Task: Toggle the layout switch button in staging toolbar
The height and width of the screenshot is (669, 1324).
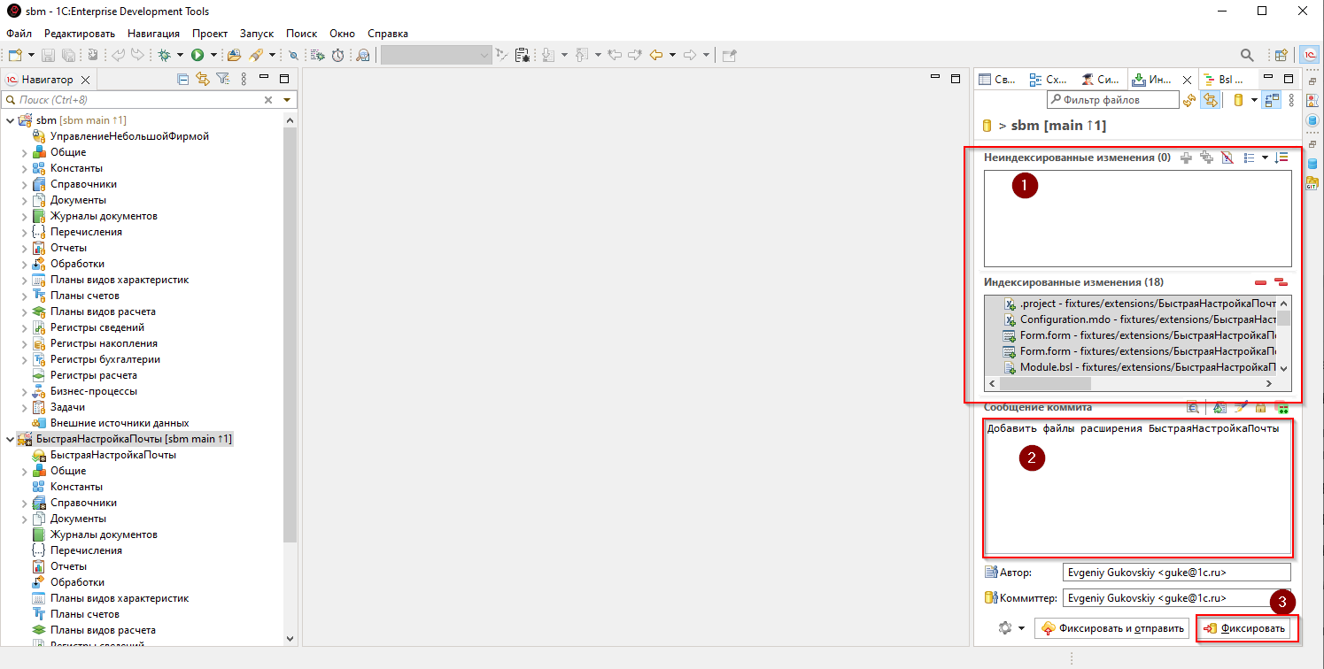Action: 1273,100
